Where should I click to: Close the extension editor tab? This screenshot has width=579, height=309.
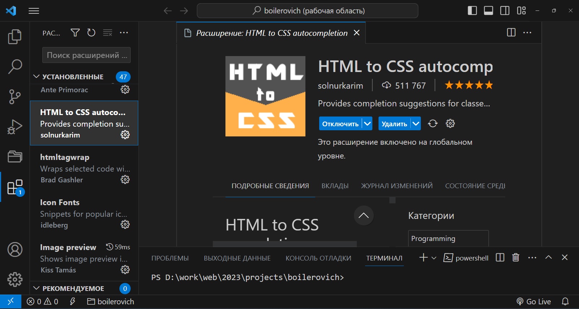[x=356, y=33]
